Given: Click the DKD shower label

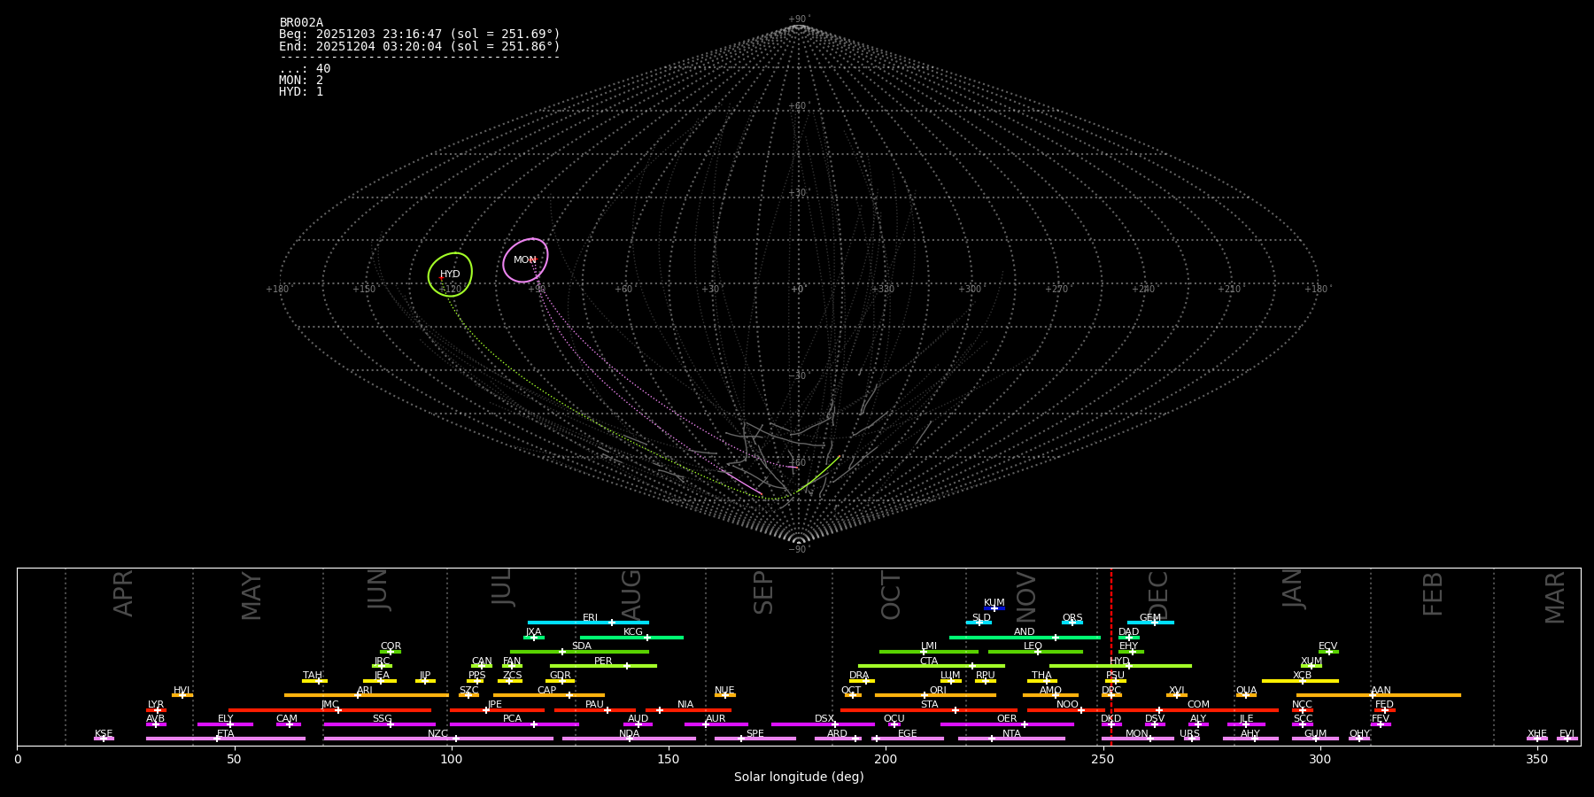Looking at the screenshot, I should [x=1111, y=719].
